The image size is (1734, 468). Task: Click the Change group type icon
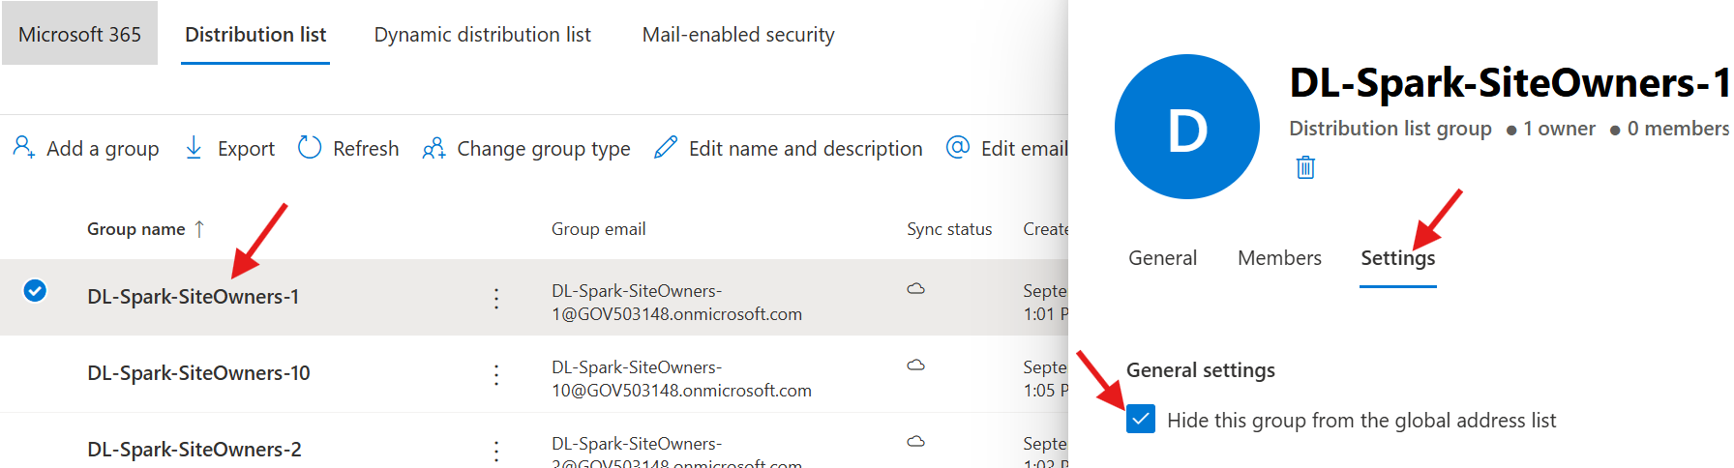coord(433,148)
